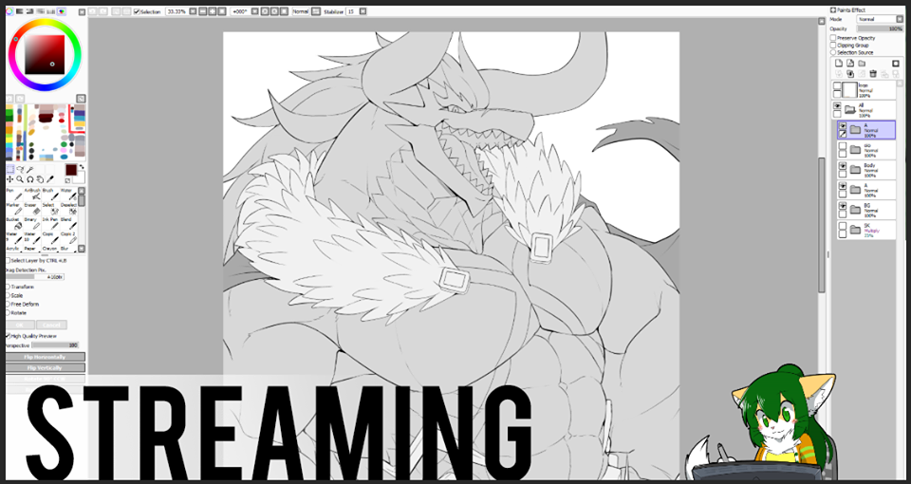Hide the BG folder layer

(x=843, y=206)
